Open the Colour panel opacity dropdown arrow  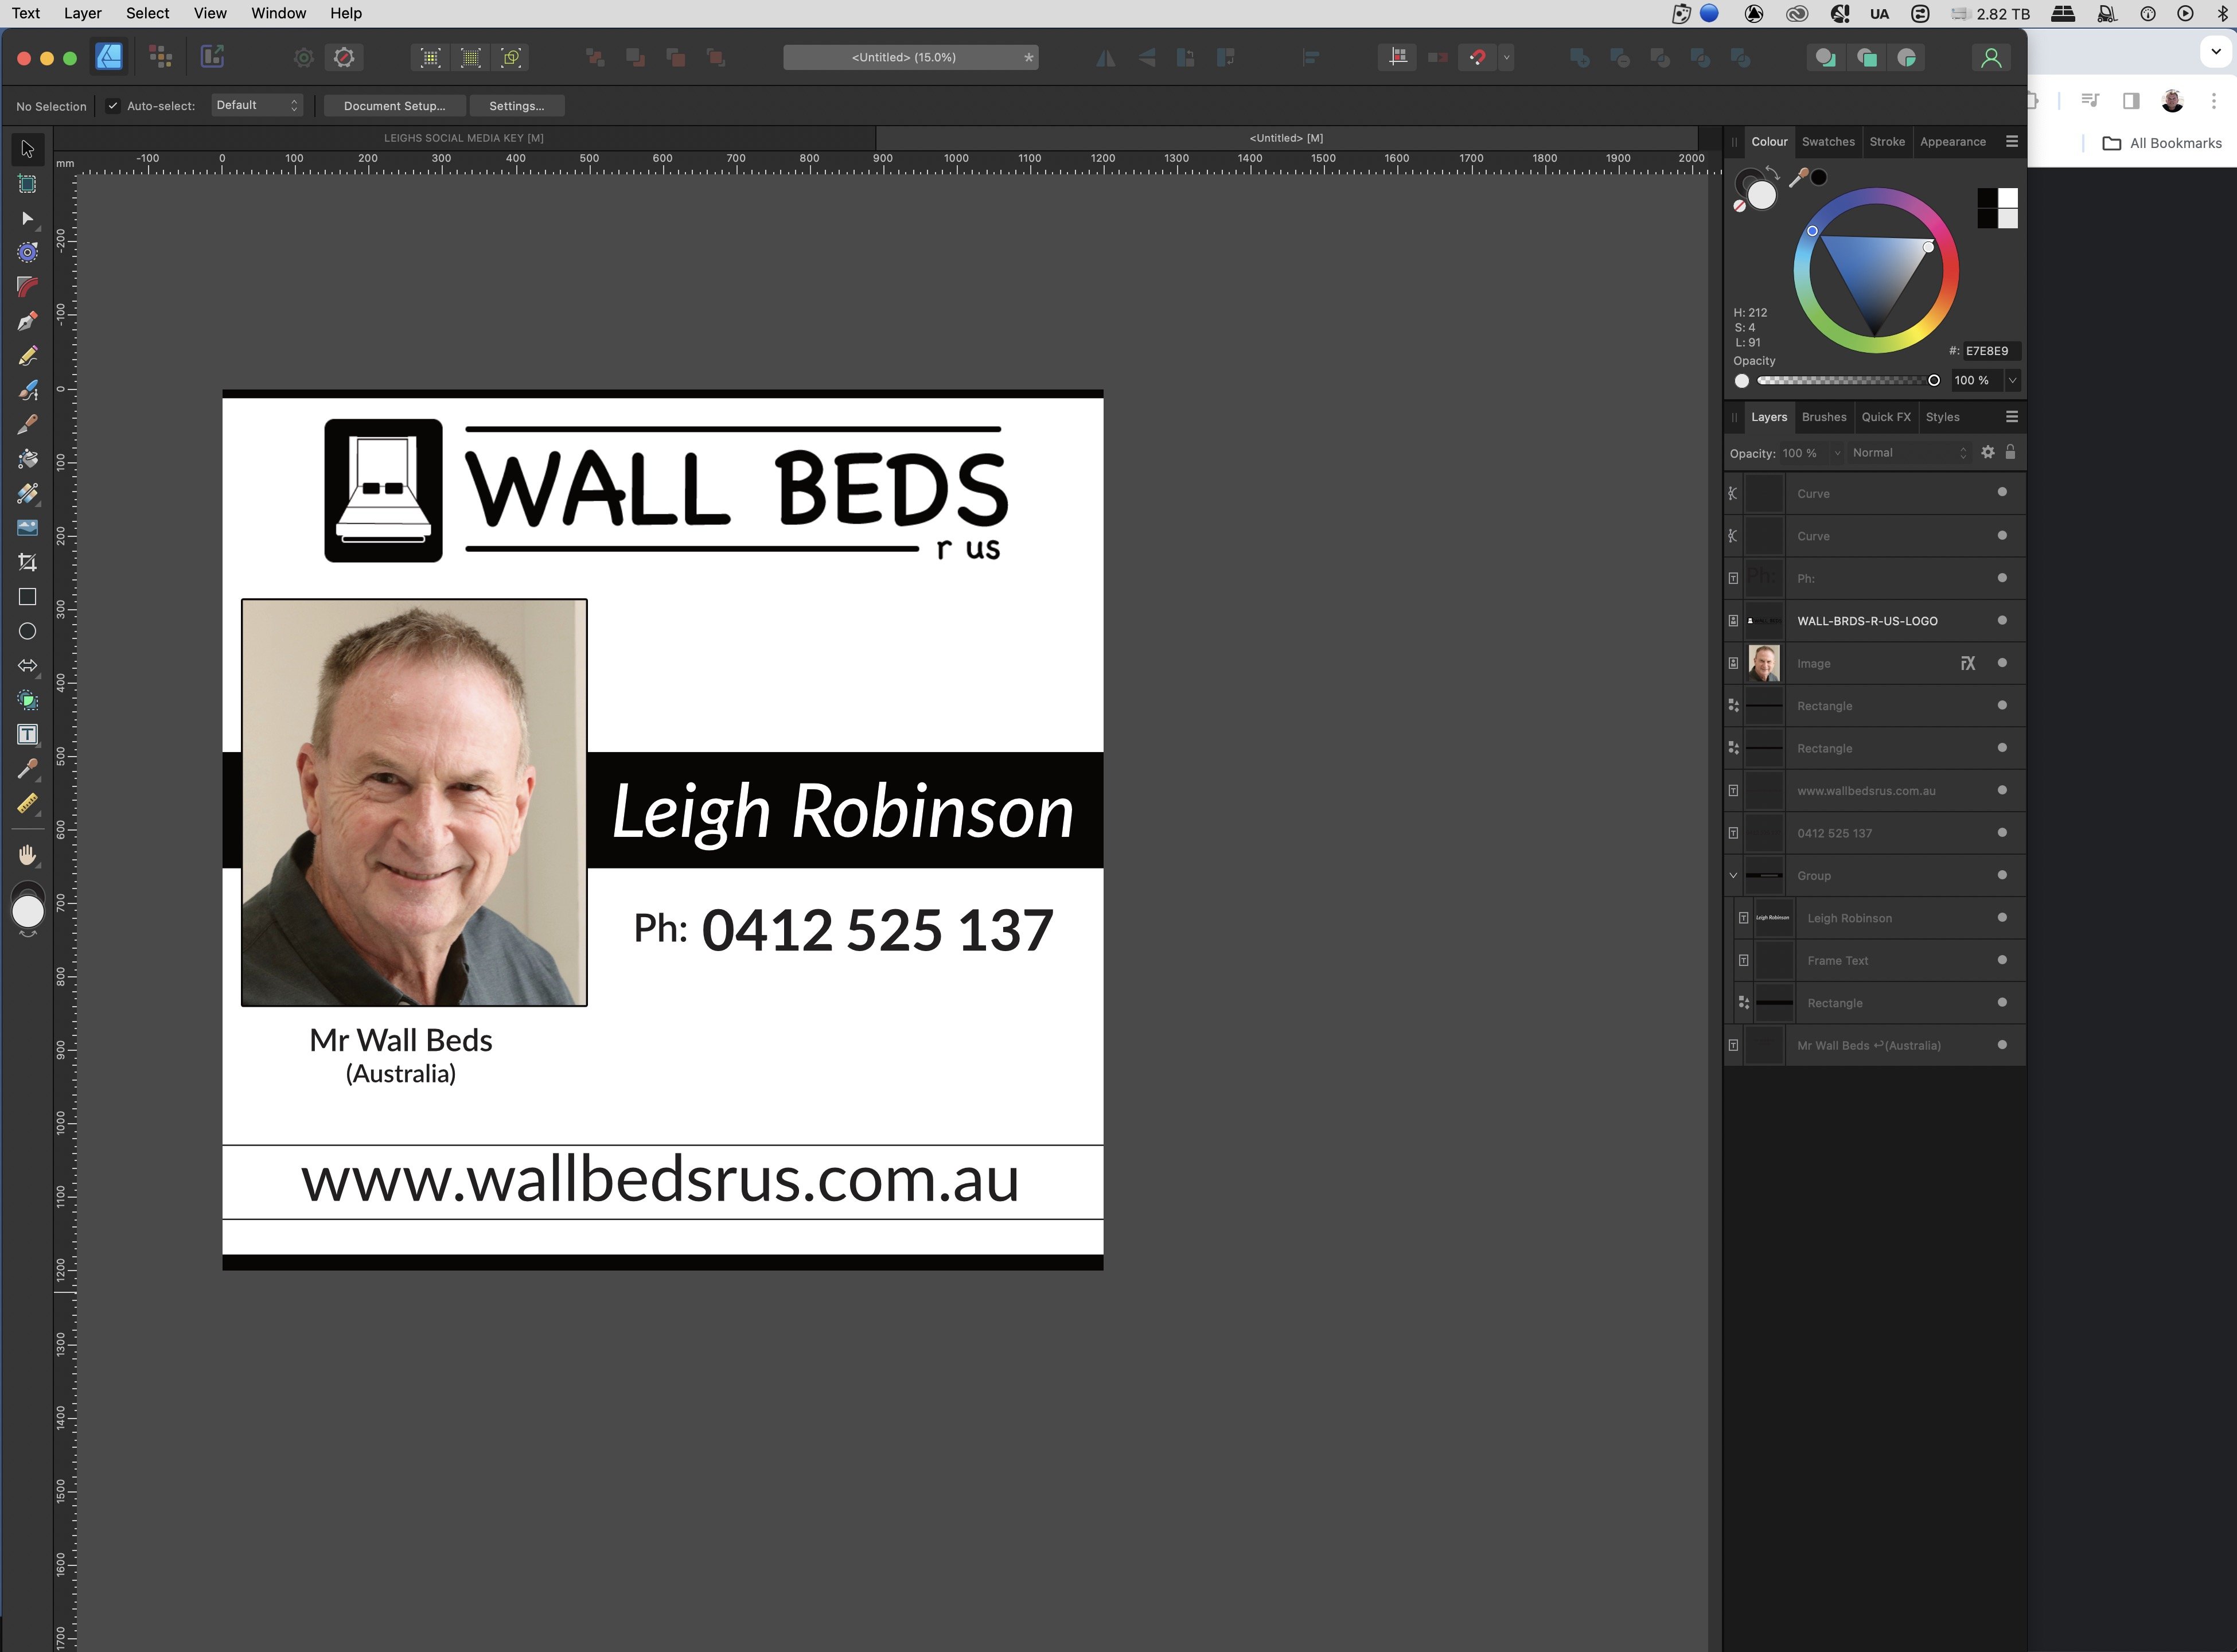pos(2012,380)
